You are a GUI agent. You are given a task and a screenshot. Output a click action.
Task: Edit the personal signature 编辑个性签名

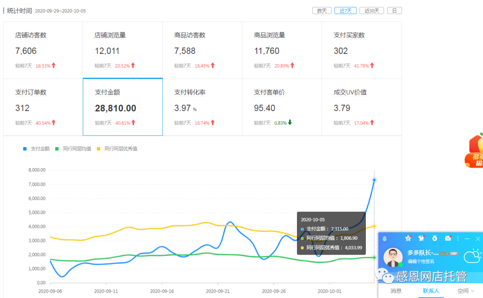pyautogui.click(x=421, y=261)
